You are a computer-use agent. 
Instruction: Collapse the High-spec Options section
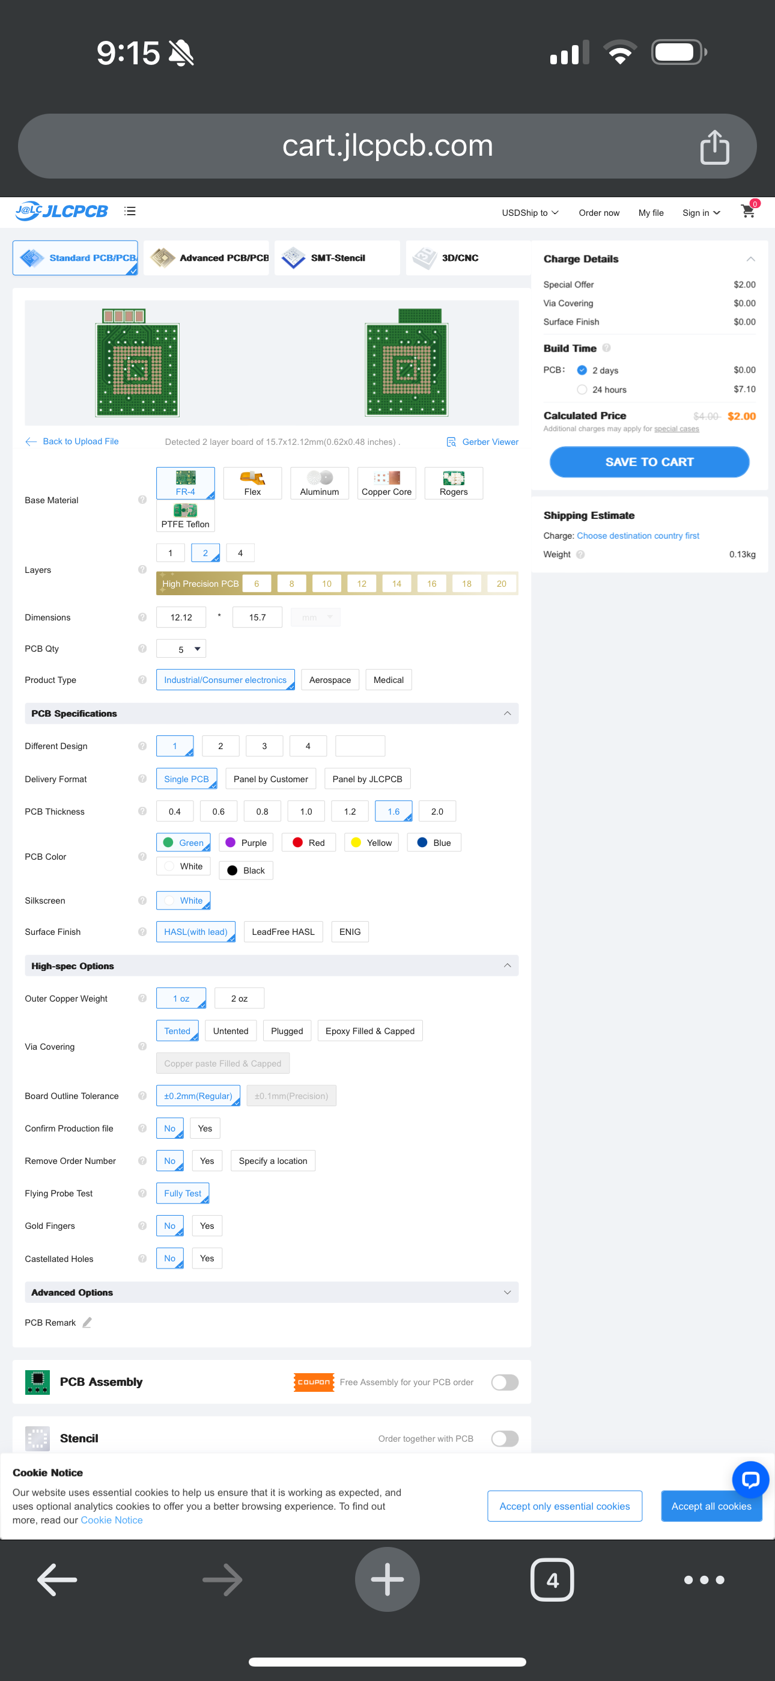[x=508, y=966]
